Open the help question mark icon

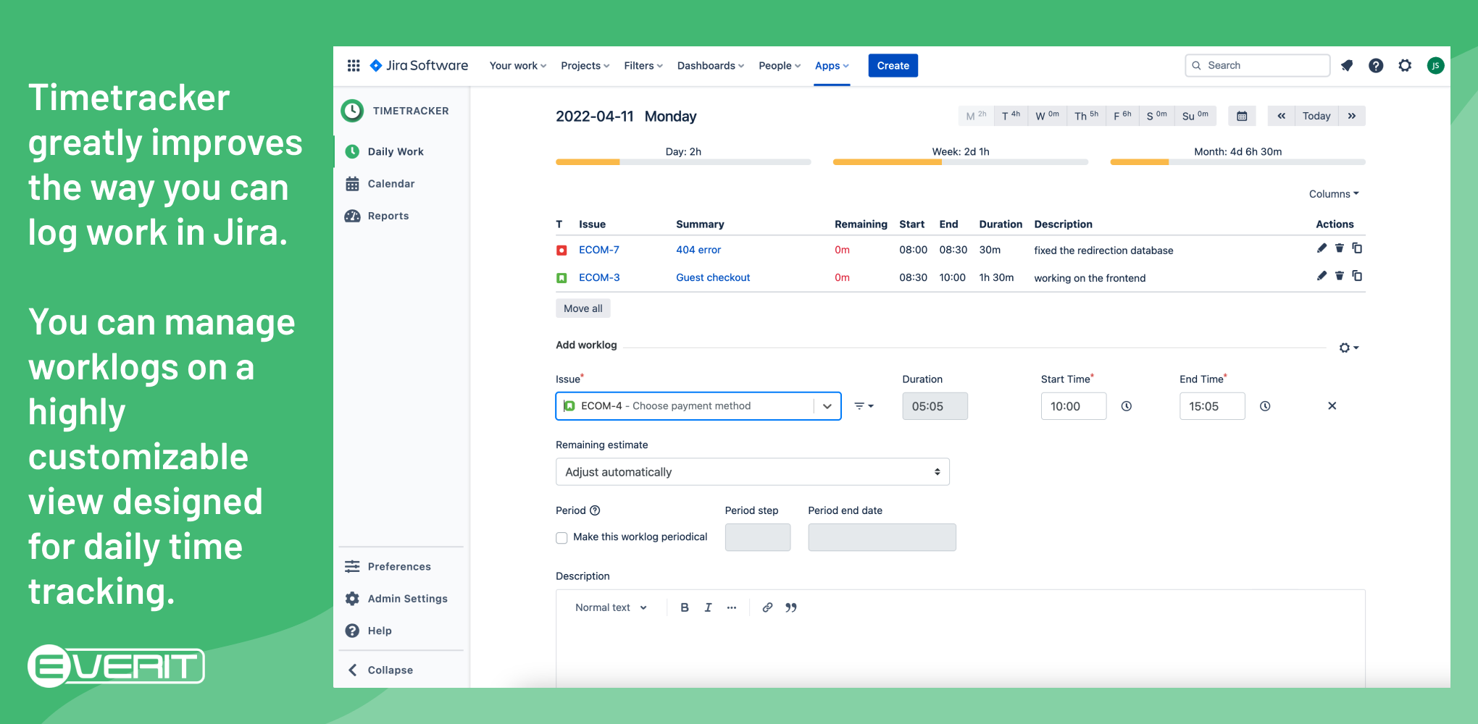1376,66
